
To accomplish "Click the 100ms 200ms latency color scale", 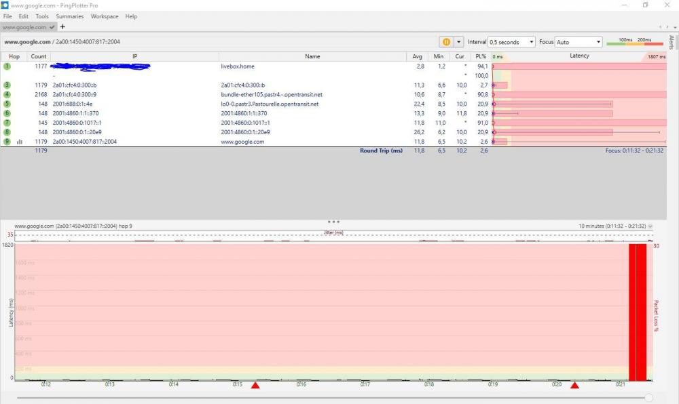I will click(634, 42).
